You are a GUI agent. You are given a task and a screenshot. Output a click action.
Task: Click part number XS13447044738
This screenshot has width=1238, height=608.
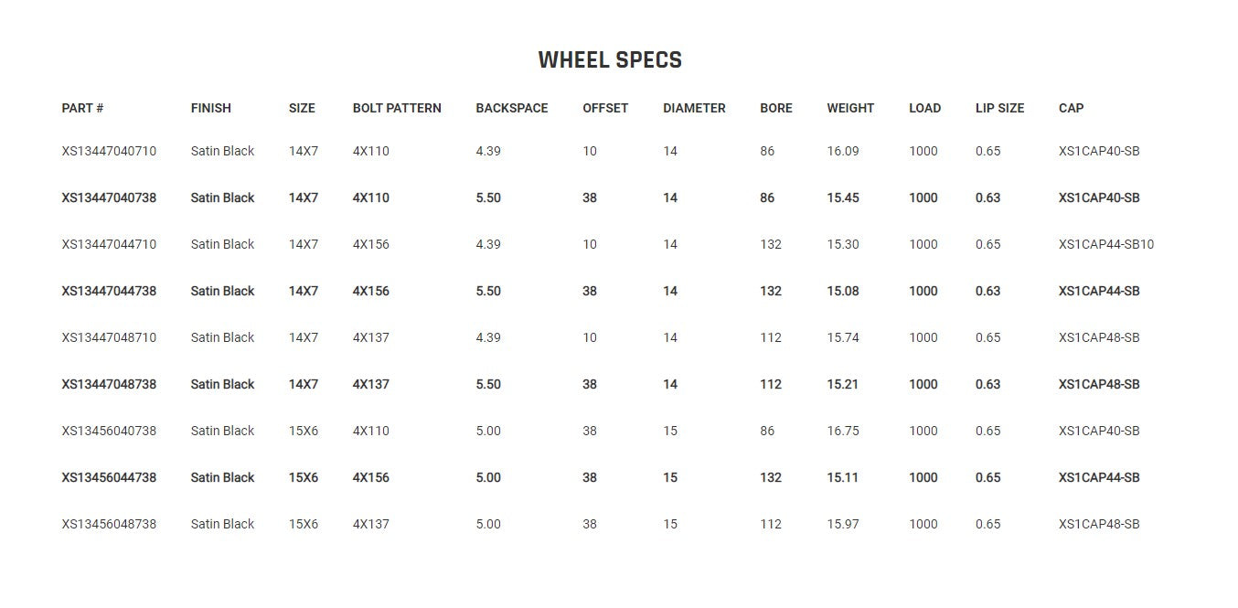click(109, 291)
